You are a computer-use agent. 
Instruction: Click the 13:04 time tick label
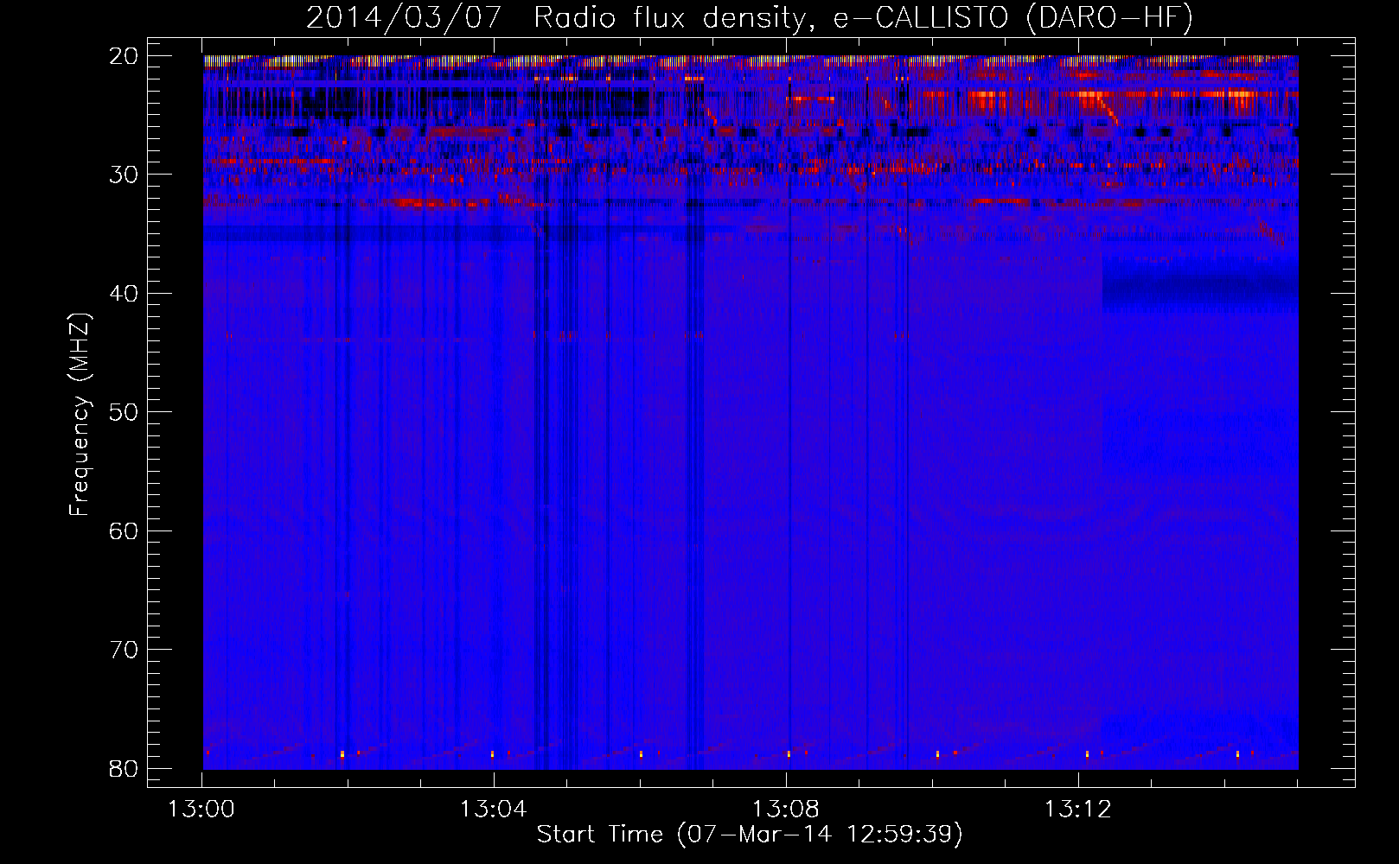point(493,810)
